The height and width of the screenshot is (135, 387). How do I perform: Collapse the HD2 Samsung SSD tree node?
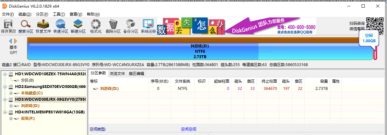(x=5, y=87)
